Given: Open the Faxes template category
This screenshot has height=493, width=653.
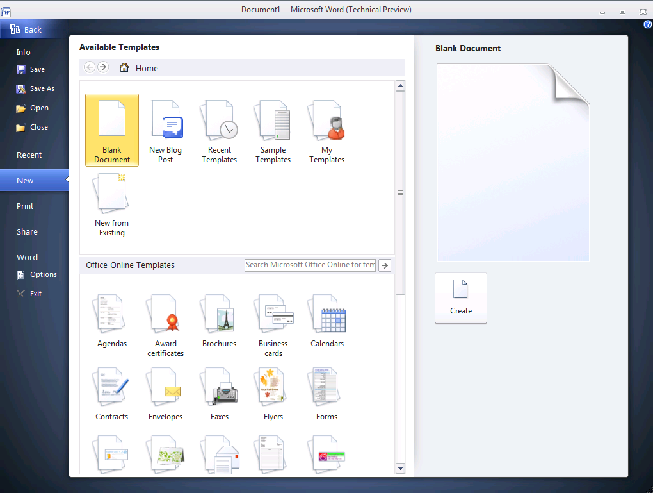Looking at the screenshot, I should click(219, 394).
